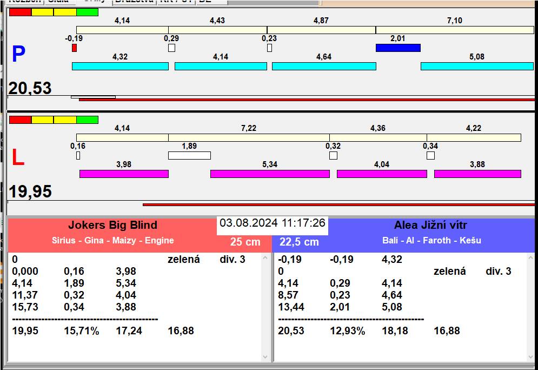Click the lane P total time 20,53

click(x=30, y=88)
